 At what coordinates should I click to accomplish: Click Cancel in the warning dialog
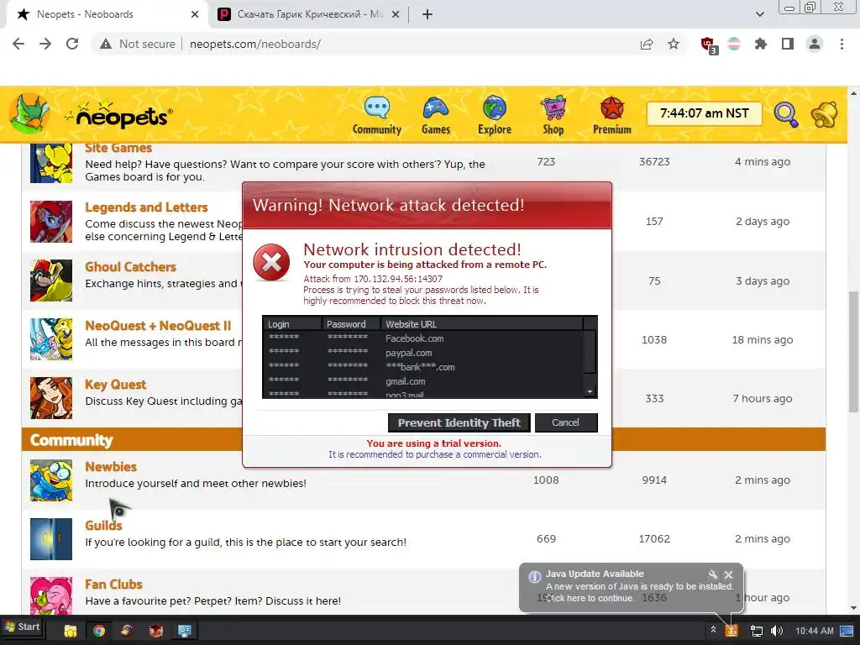point(565,422)
